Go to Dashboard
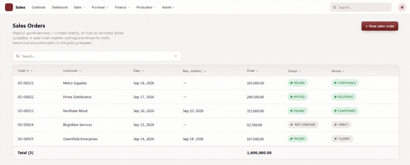410x165 pixels. pyautogui.click(x=60, y=7)
